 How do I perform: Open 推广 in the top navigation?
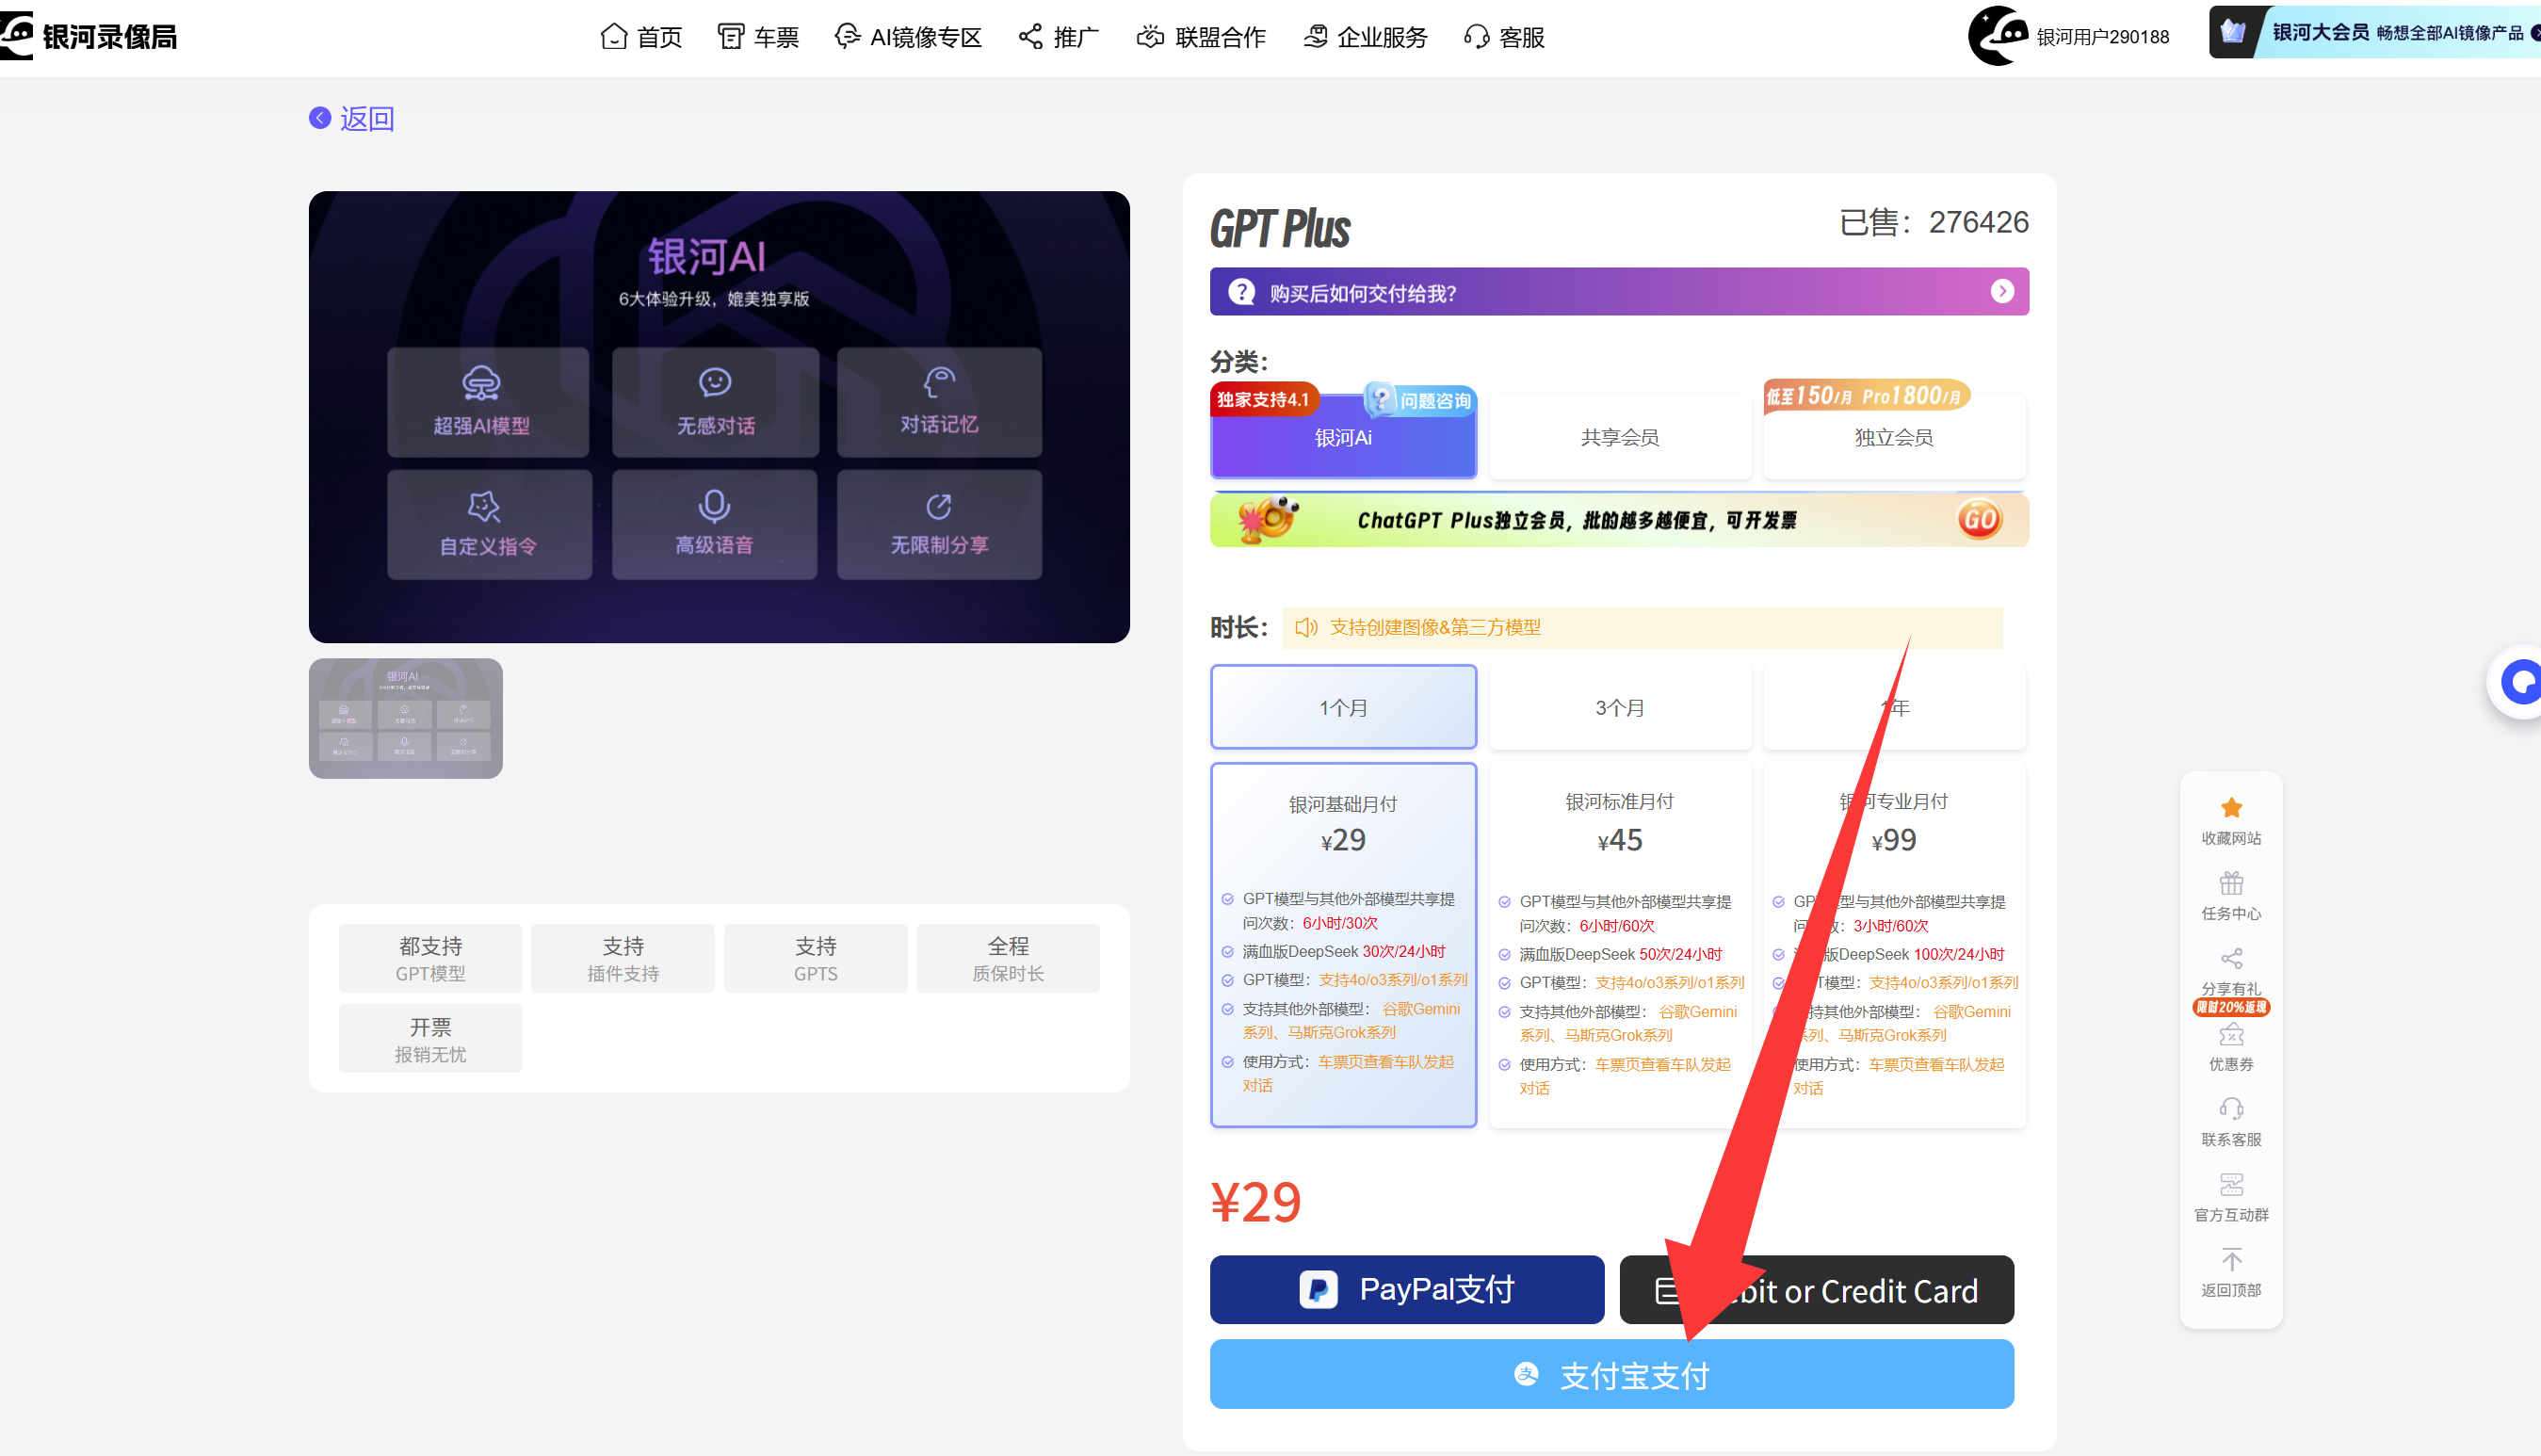point(1058,37)
